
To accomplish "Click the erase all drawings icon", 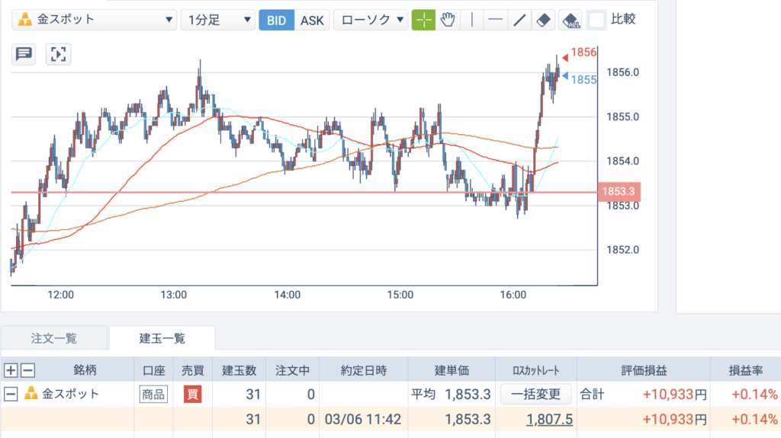I will 570,20.
